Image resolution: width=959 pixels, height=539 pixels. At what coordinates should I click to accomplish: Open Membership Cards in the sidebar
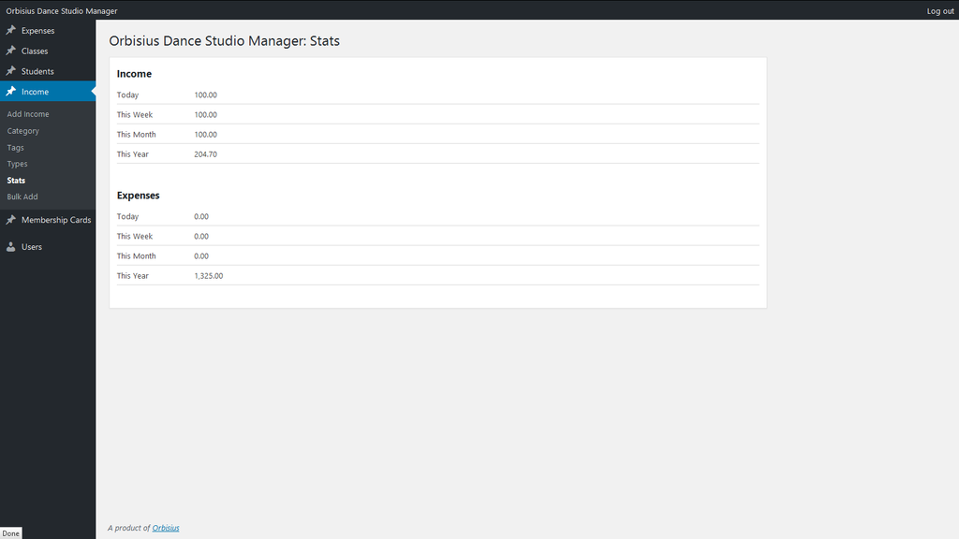(48, 220)
